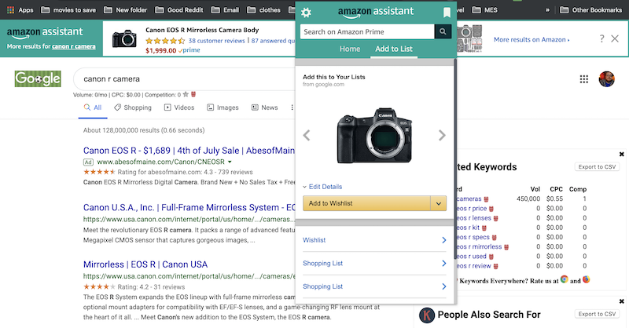Close the People Also Search For box
Image resolution: width=629 pixels, height=328 pixels.
click(x=621, y=301)
